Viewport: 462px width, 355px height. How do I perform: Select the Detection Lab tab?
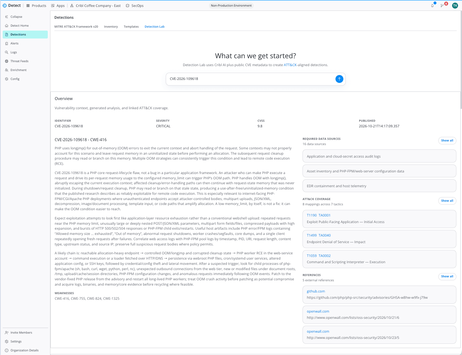(155, 27)
